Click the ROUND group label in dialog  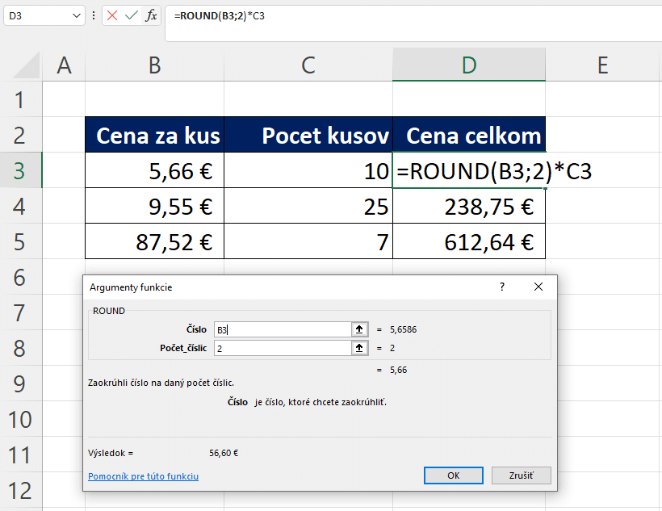(109, 311)
